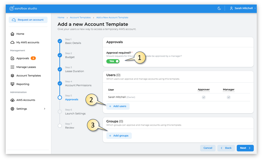Click the sandbox studio logo
The image size is (264, 160).
[x=23, y=8]
